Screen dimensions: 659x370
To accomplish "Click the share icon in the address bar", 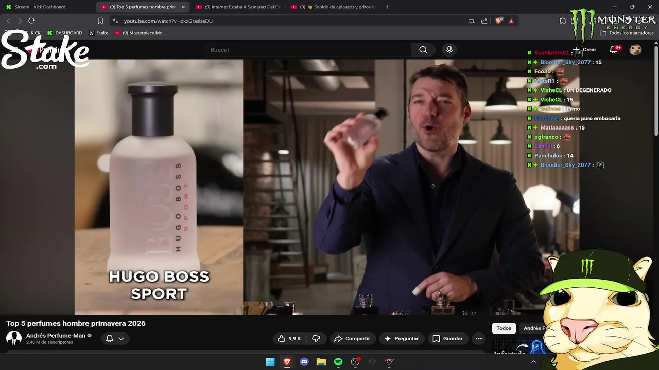I will [x=484, y=21].
